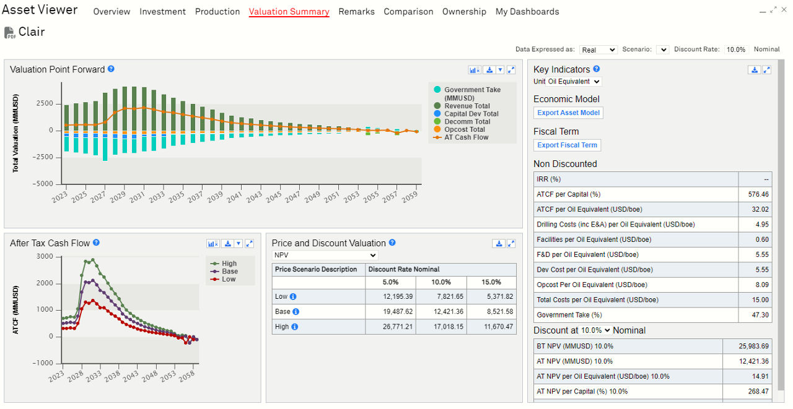The width and height of the screenshot is (793, 409).
Task: Switch to the Production tab
Action: [217, 12]
